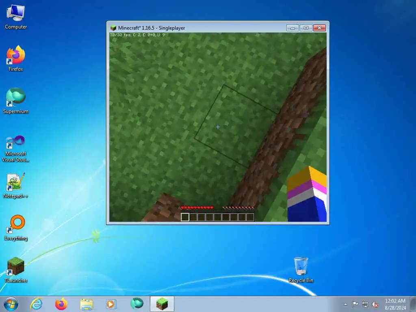Image resolution: width=416 pixels, height=312 pixels.
Task: Open Windows Explorer from the taskbar
Action: pos(87,304)
